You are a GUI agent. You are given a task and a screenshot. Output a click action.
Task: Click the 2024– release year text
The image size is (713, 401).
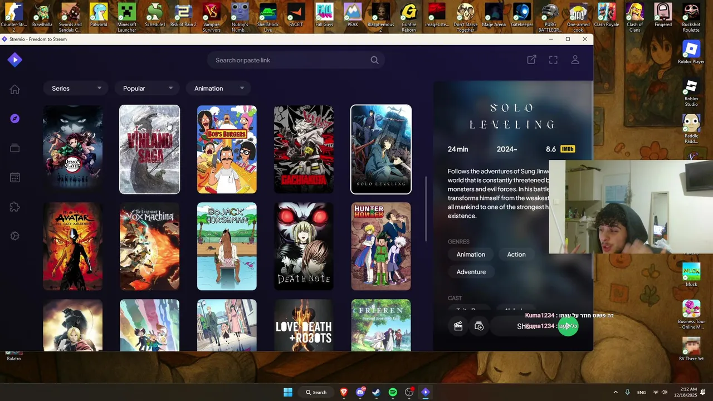(507, 149)
